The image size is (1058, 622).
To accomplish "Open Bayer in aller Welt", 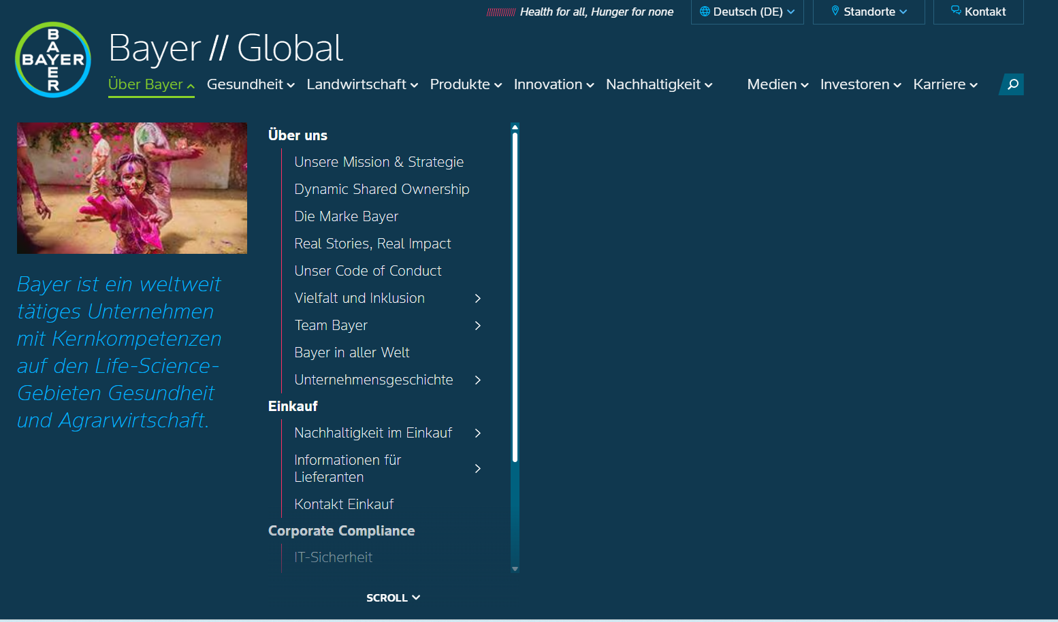I will (352, 353).
